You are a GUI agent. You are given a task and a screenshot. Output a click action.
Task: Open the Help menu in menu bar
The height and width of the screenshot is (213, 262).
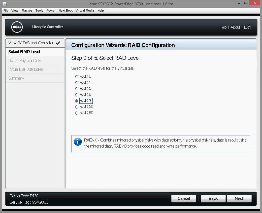pyautogui.click(x=101, y=11)
